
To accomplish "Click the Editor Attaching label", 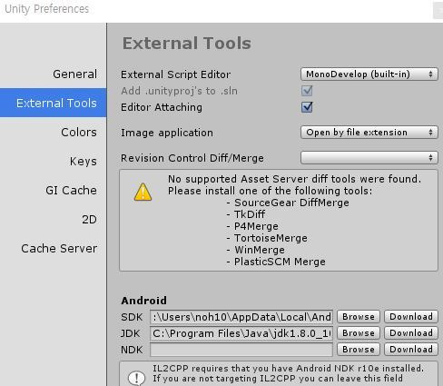I will pyautogui.click(x=162, y=107).
